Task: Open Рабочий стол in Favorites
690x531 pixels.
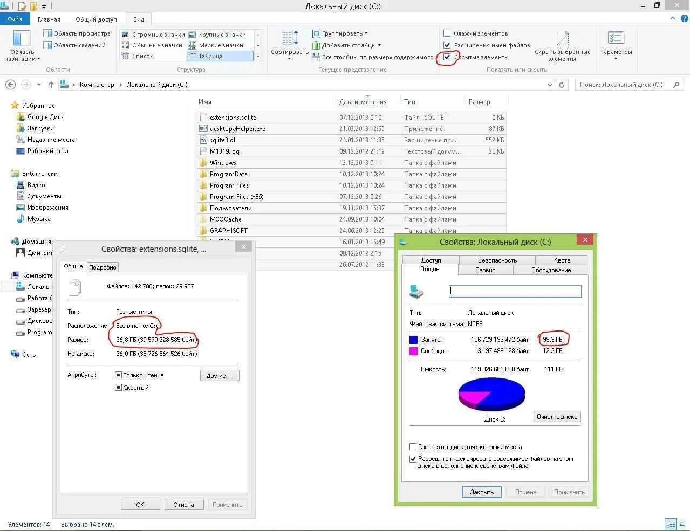Action: [43, 151]
